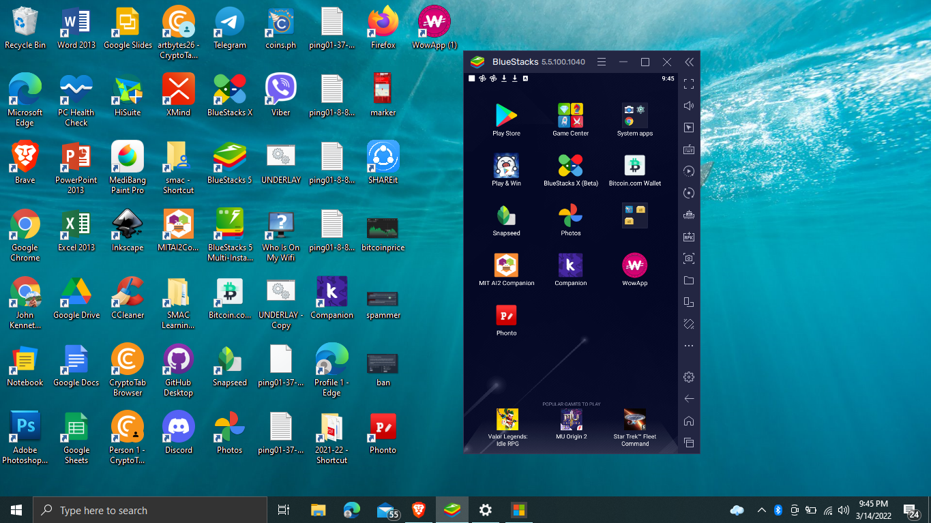Open the Mail app on the taskbar

[387, 510]
